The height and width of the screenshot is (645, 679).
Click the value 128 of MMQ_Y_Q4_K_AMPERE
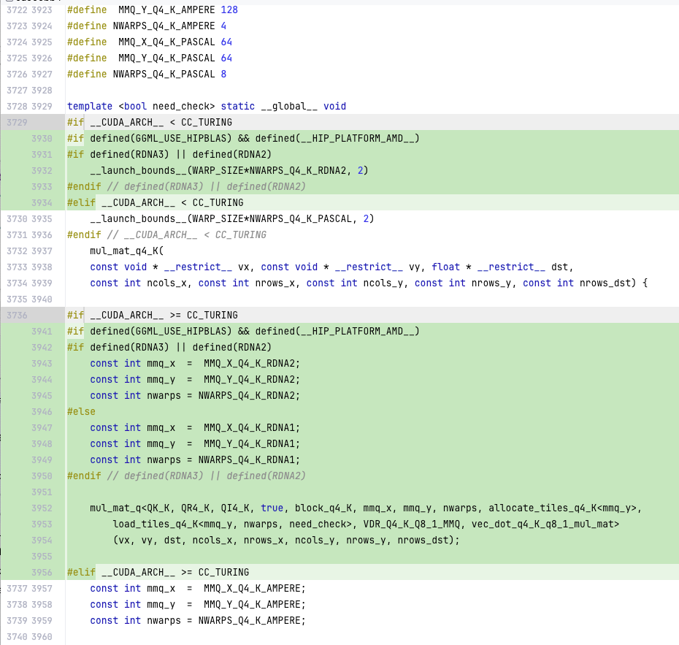(229, 10)
